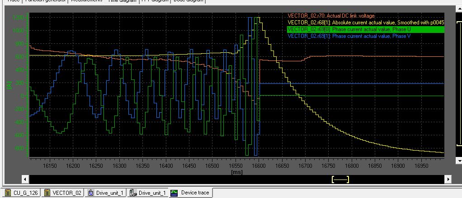The image size is (462, 198).
Task: Open the VECTOR_02 tab
Action: [x=62, y=193]
